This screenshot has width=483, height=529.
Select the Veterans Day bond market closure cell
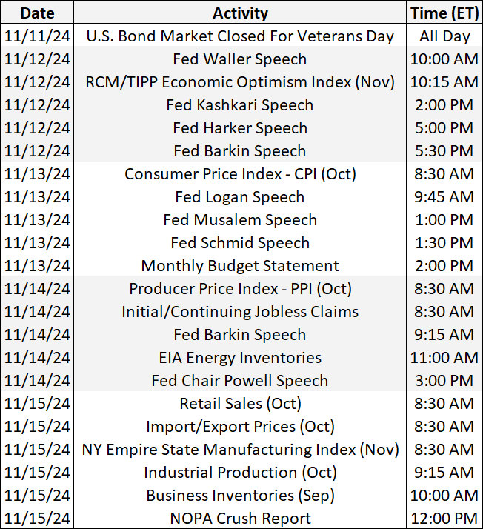tap(240, 36)
